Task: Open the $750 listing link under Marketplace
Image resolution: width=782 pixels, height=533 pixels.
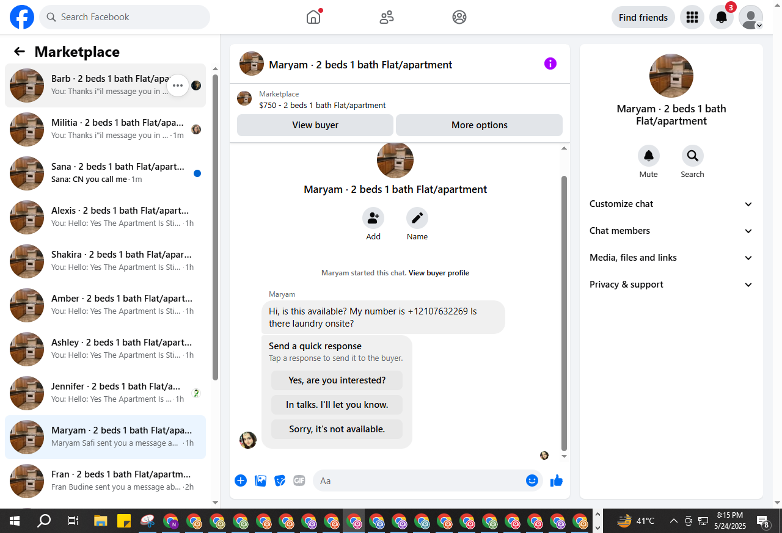Action: pyautogui.click(x=323, y=105)
